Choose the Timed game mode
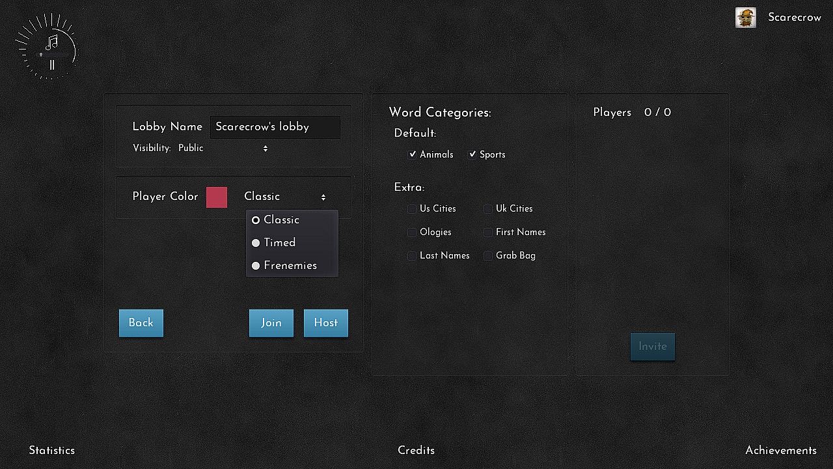The width and height of the screenshot is (833, 469). (292, 243)
